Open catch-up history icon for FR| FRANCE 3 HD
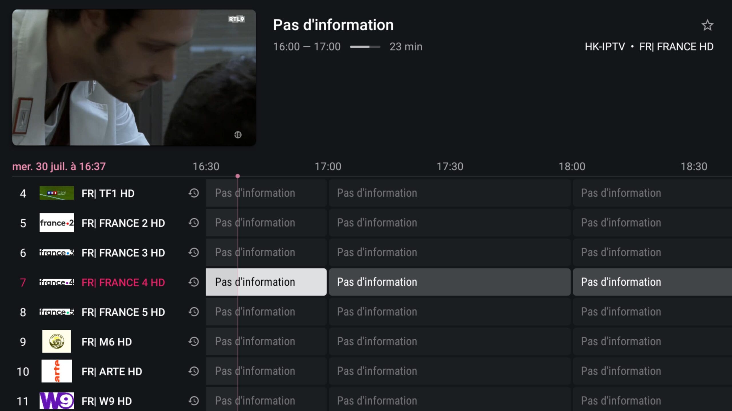 pyautogui.click(x=194, y=253)
